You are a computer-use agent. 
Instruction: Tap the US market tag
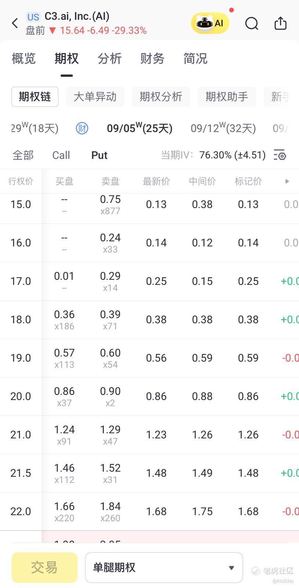(33, 17)
